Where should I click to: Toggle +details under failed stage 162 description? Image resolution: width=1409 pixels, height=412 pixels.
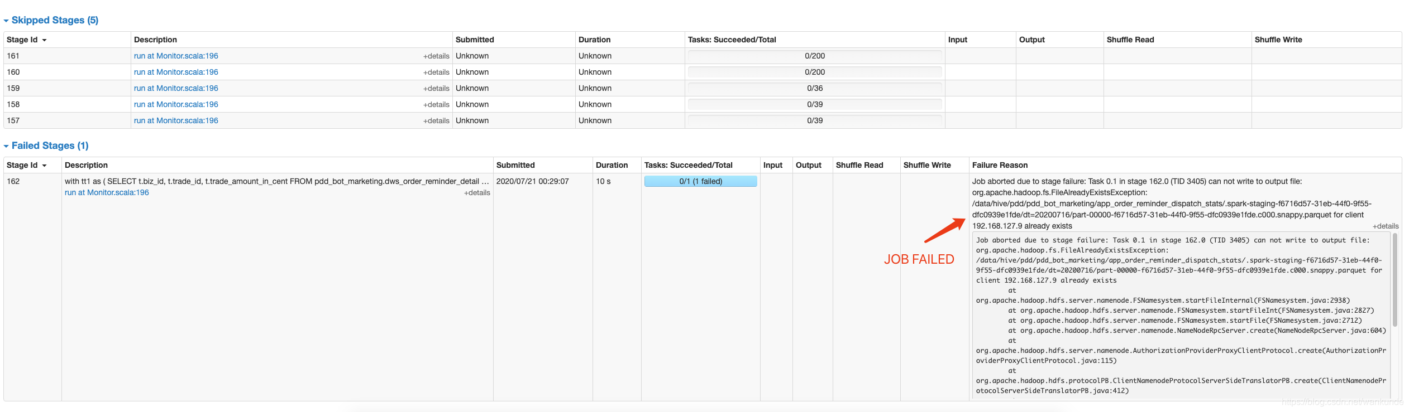tap(477, 193)
